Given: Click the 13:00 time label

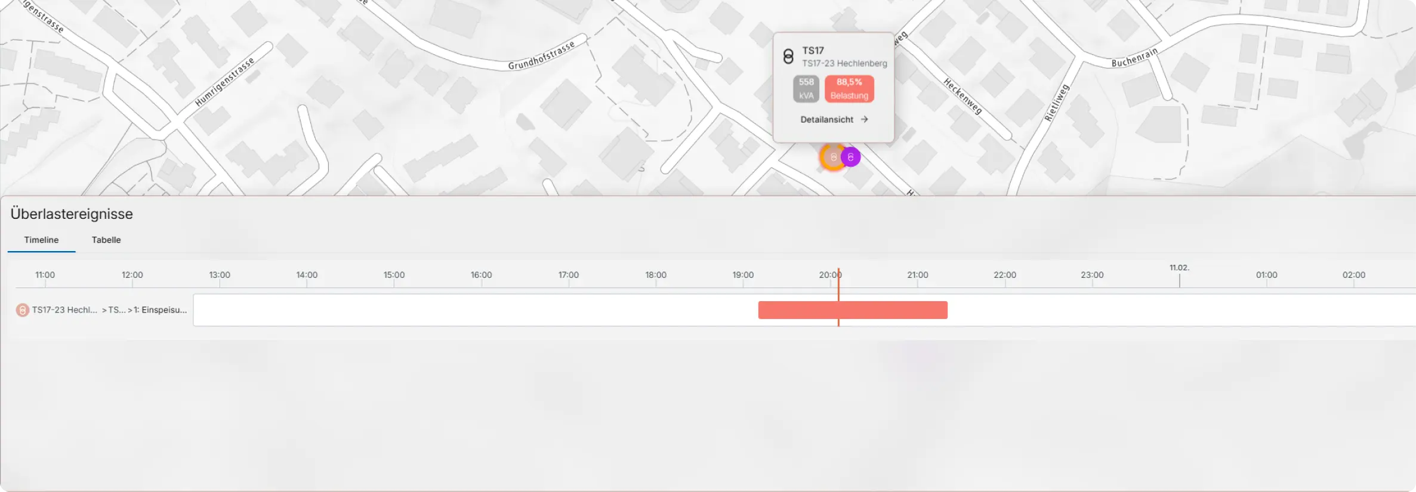Looking at the screenshot, I should point(220,275).
